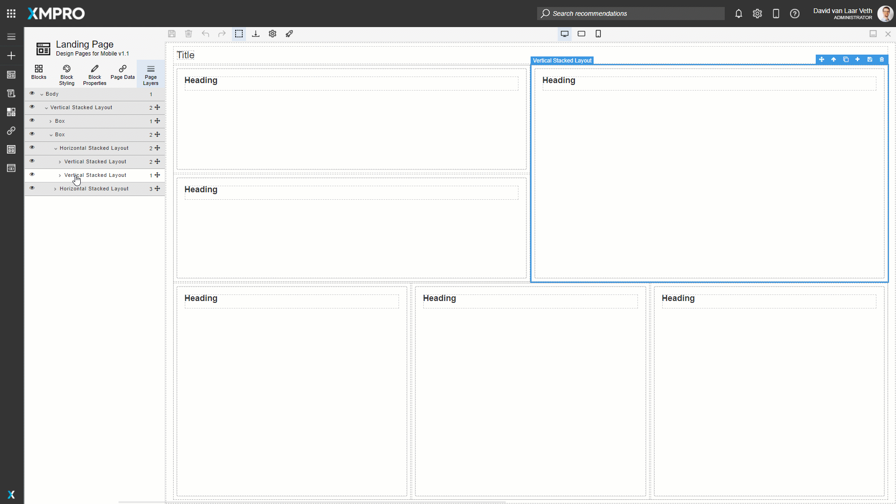Duplicate the selected Vertical Stacked Layout

pos(846,59)
